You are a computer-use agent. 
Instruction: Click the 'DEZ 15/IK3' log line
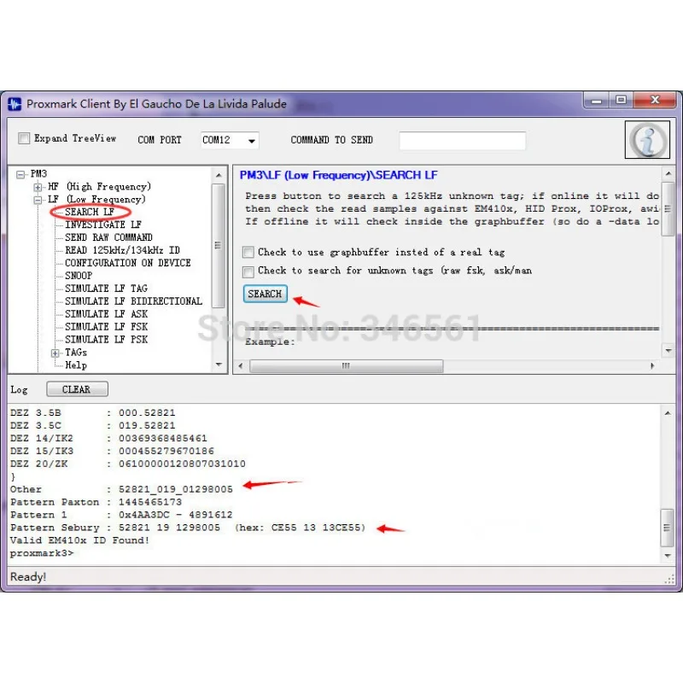[x=113, y=452]
